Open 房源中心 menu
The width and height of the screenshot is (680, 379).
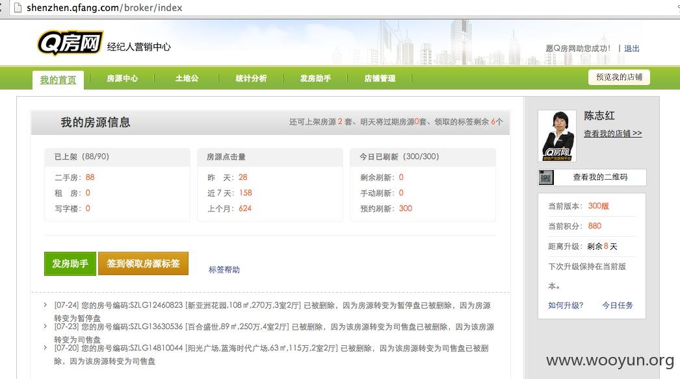coord(122,79)
